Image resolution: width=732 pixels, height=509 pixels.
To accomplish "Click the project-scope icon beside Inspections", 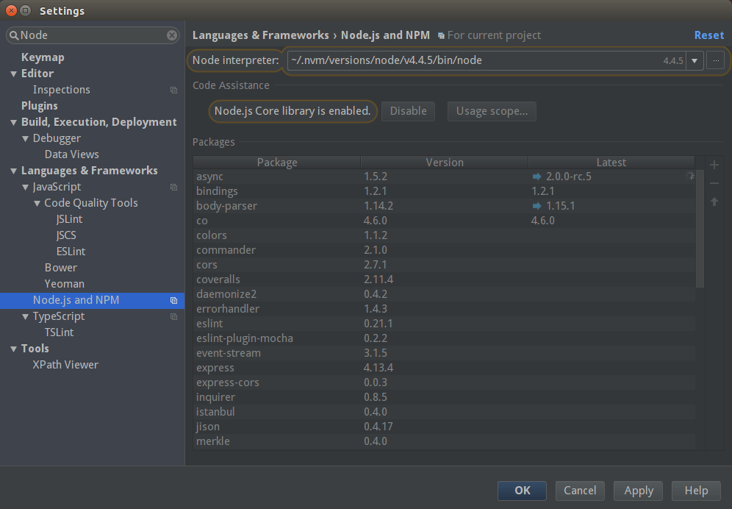I will coord(173,90).
